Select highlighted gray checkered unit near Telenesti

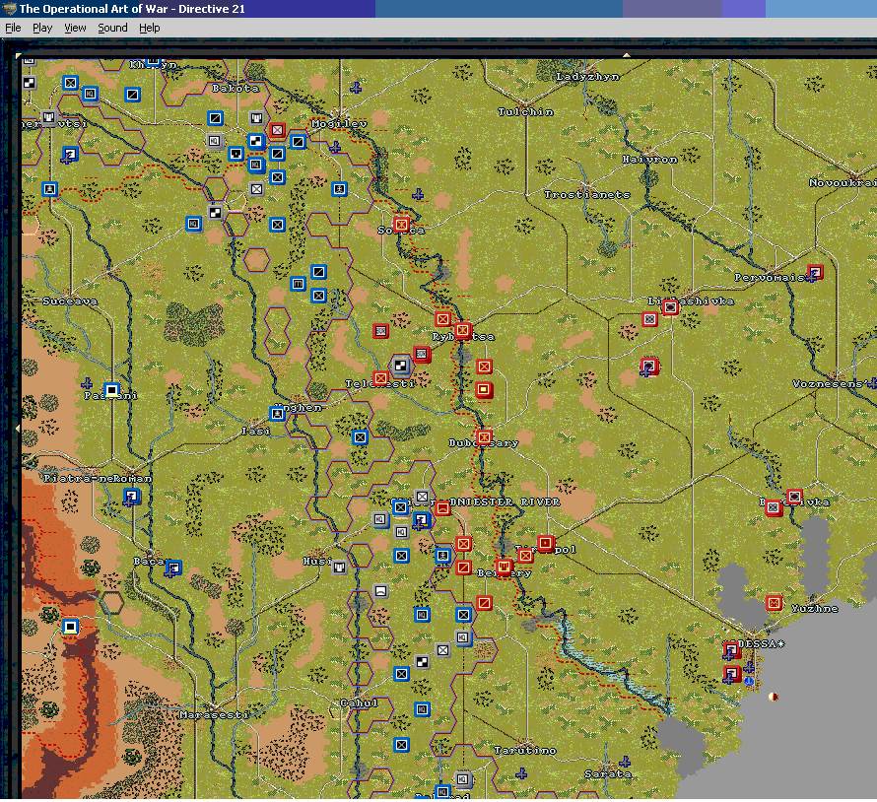pyautogui.click(x=400, y=366)
